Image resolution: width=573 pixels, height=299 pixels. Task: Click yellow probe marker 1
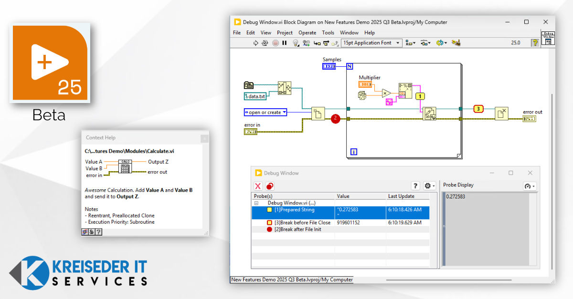420,96
